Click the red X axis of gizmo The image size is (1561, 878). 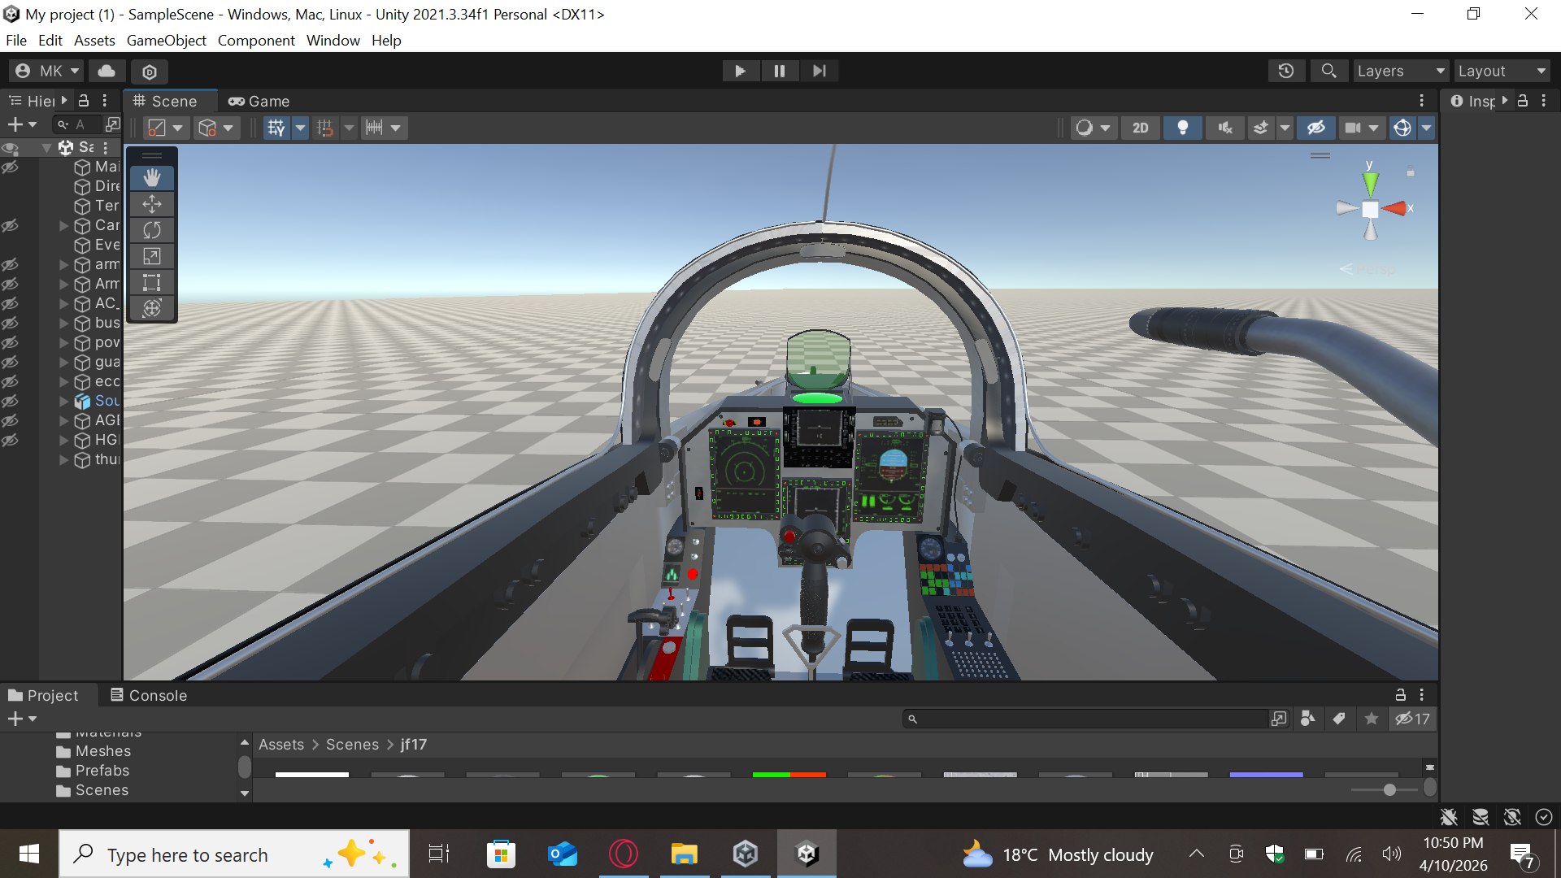coord(1397,208)
